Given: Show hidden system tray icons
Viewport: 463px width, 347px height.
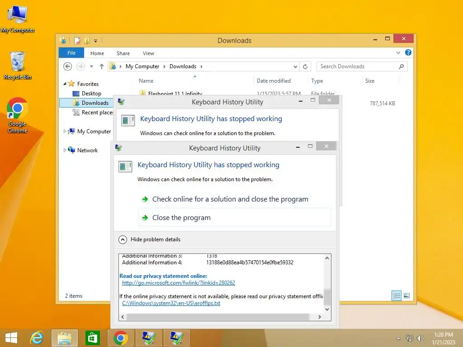Looking at the screenshot, I should (398, 338).
